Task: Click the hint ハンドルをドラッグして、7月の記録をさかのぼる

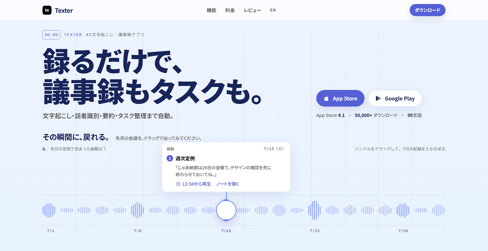Action: click(400, 149)
